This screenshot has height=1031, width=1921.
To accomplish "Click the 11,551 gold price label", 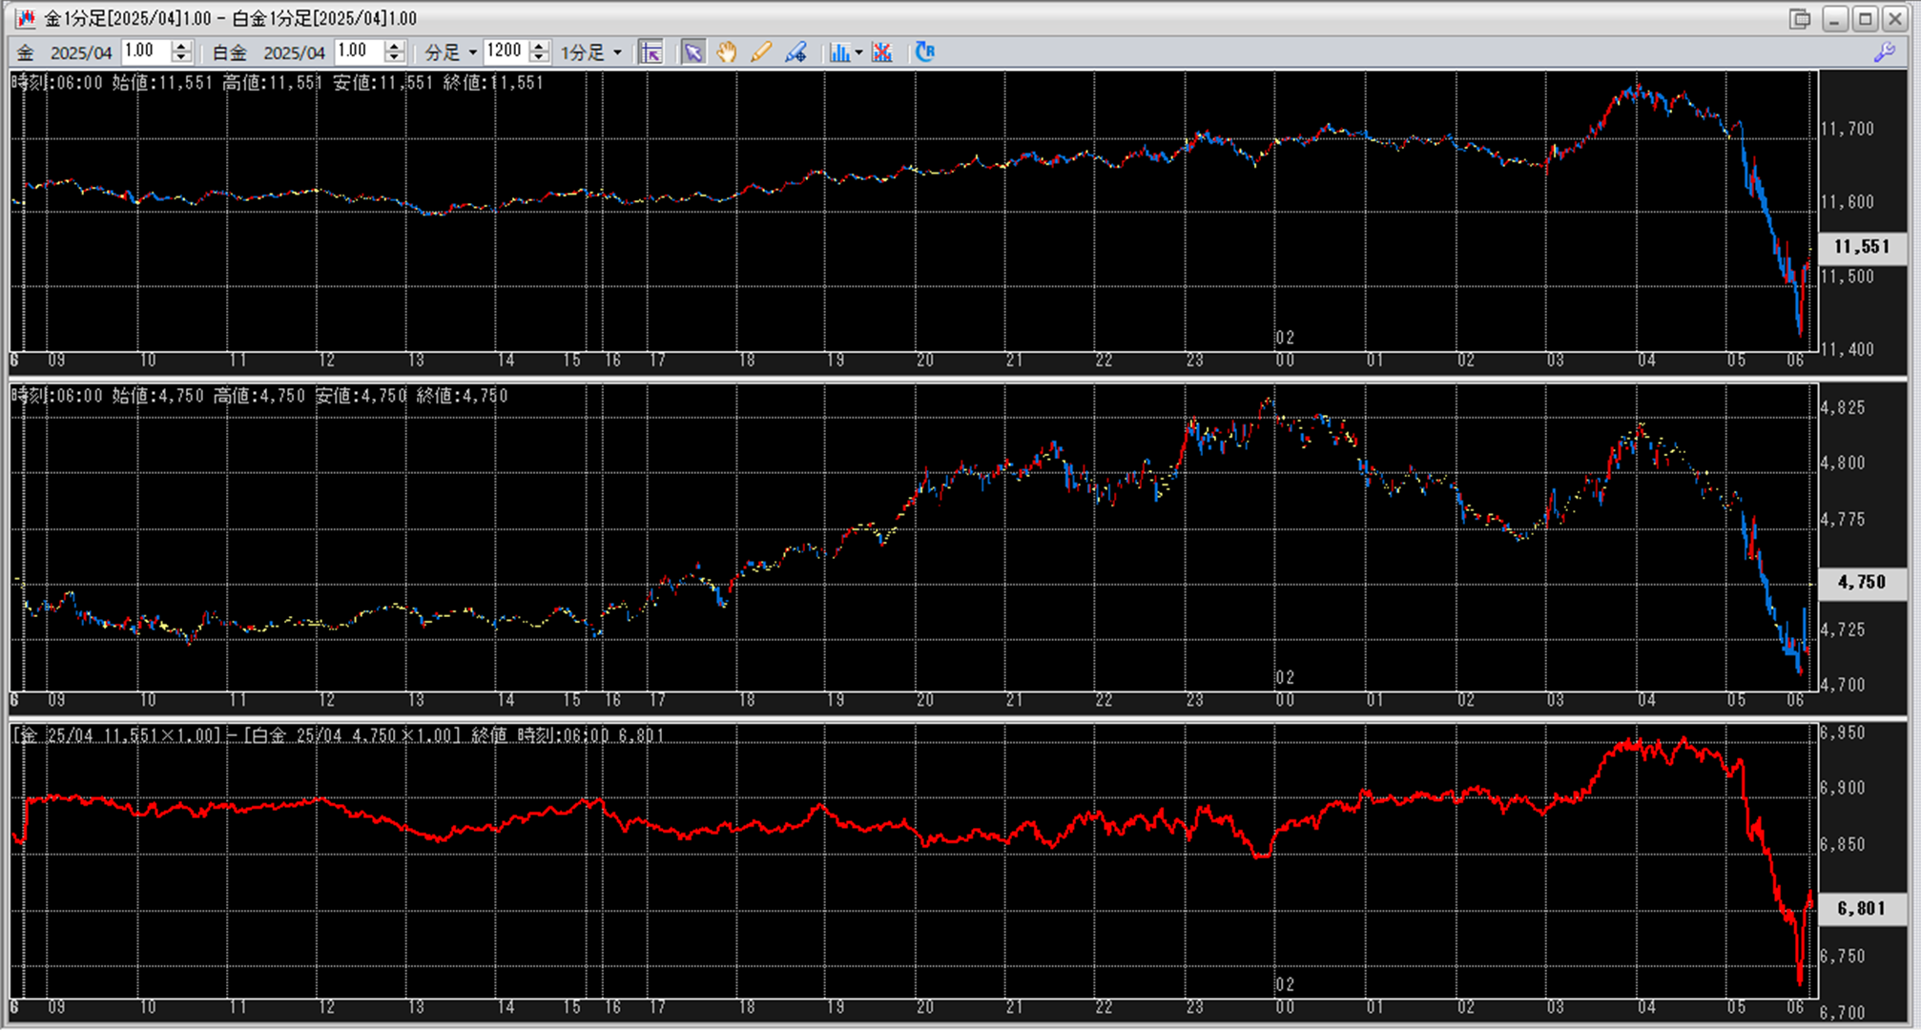I will click(1861, 247).
